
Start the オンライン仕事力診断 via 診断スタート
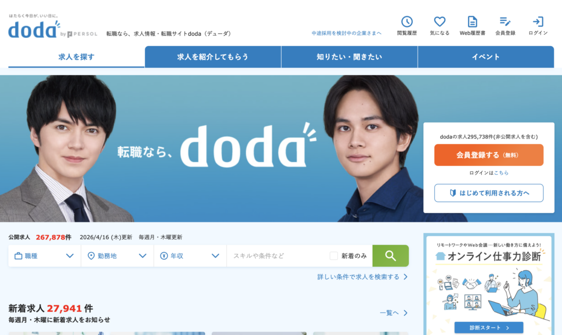[488, 327]
